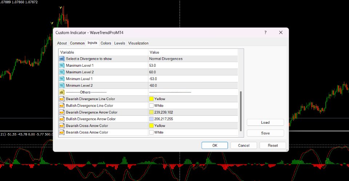Click the icon beside Bullish Divergence Arrow Color
349x181 pixels.
coord(62,119)
